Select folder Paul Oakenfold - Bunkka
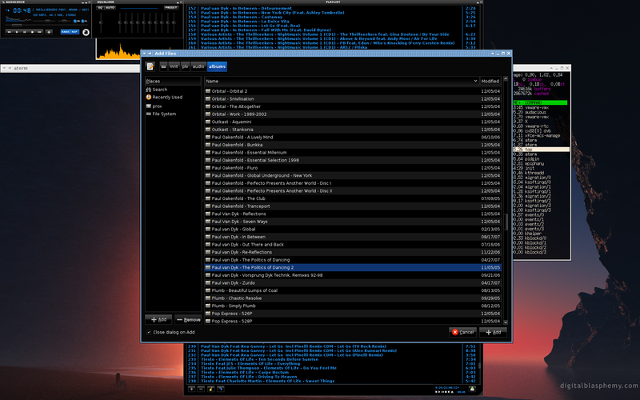The height and width of the screenshot is (400, 640). pyautogui.click(x=353, y=145)
